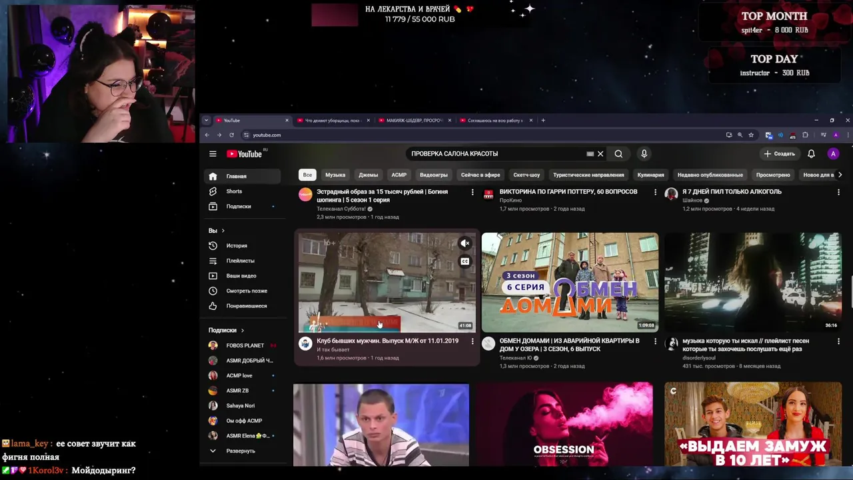Open a new browser tab with plus
This screenshot has width=853, height=480.
(543, 121)
